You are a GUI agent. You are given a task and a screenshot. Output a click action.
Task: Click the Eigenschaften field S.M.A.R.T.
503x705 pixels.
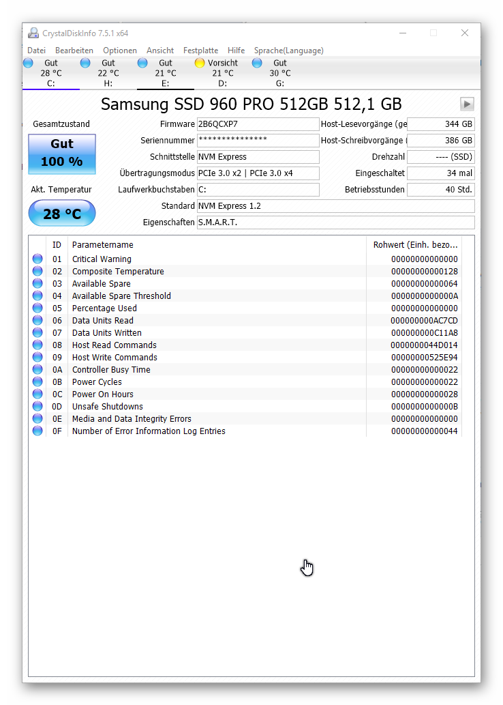[336, 222]
